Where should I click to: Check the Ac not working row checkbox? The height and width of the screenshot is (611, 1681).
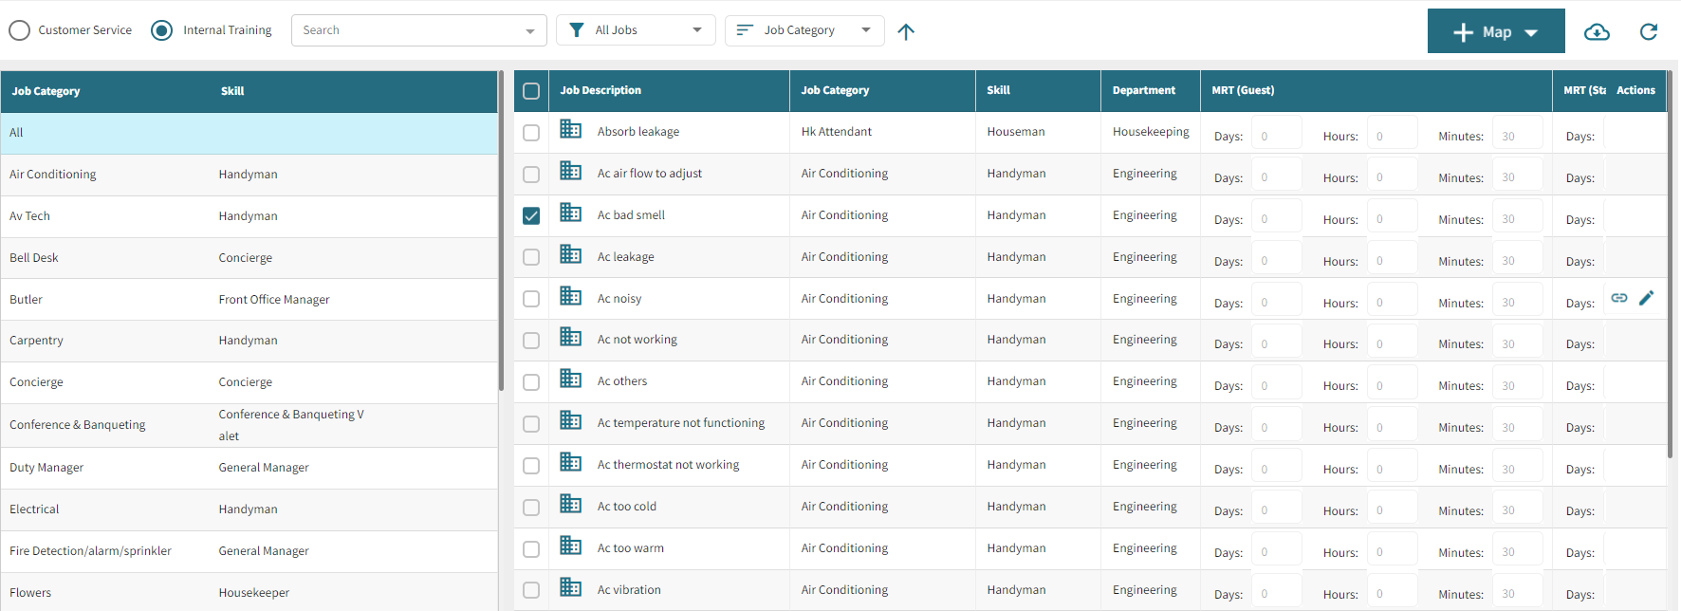531,341
